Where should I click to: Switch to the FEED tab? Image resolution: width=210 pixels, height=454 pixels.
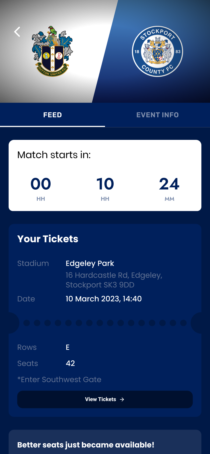point(52,115)
